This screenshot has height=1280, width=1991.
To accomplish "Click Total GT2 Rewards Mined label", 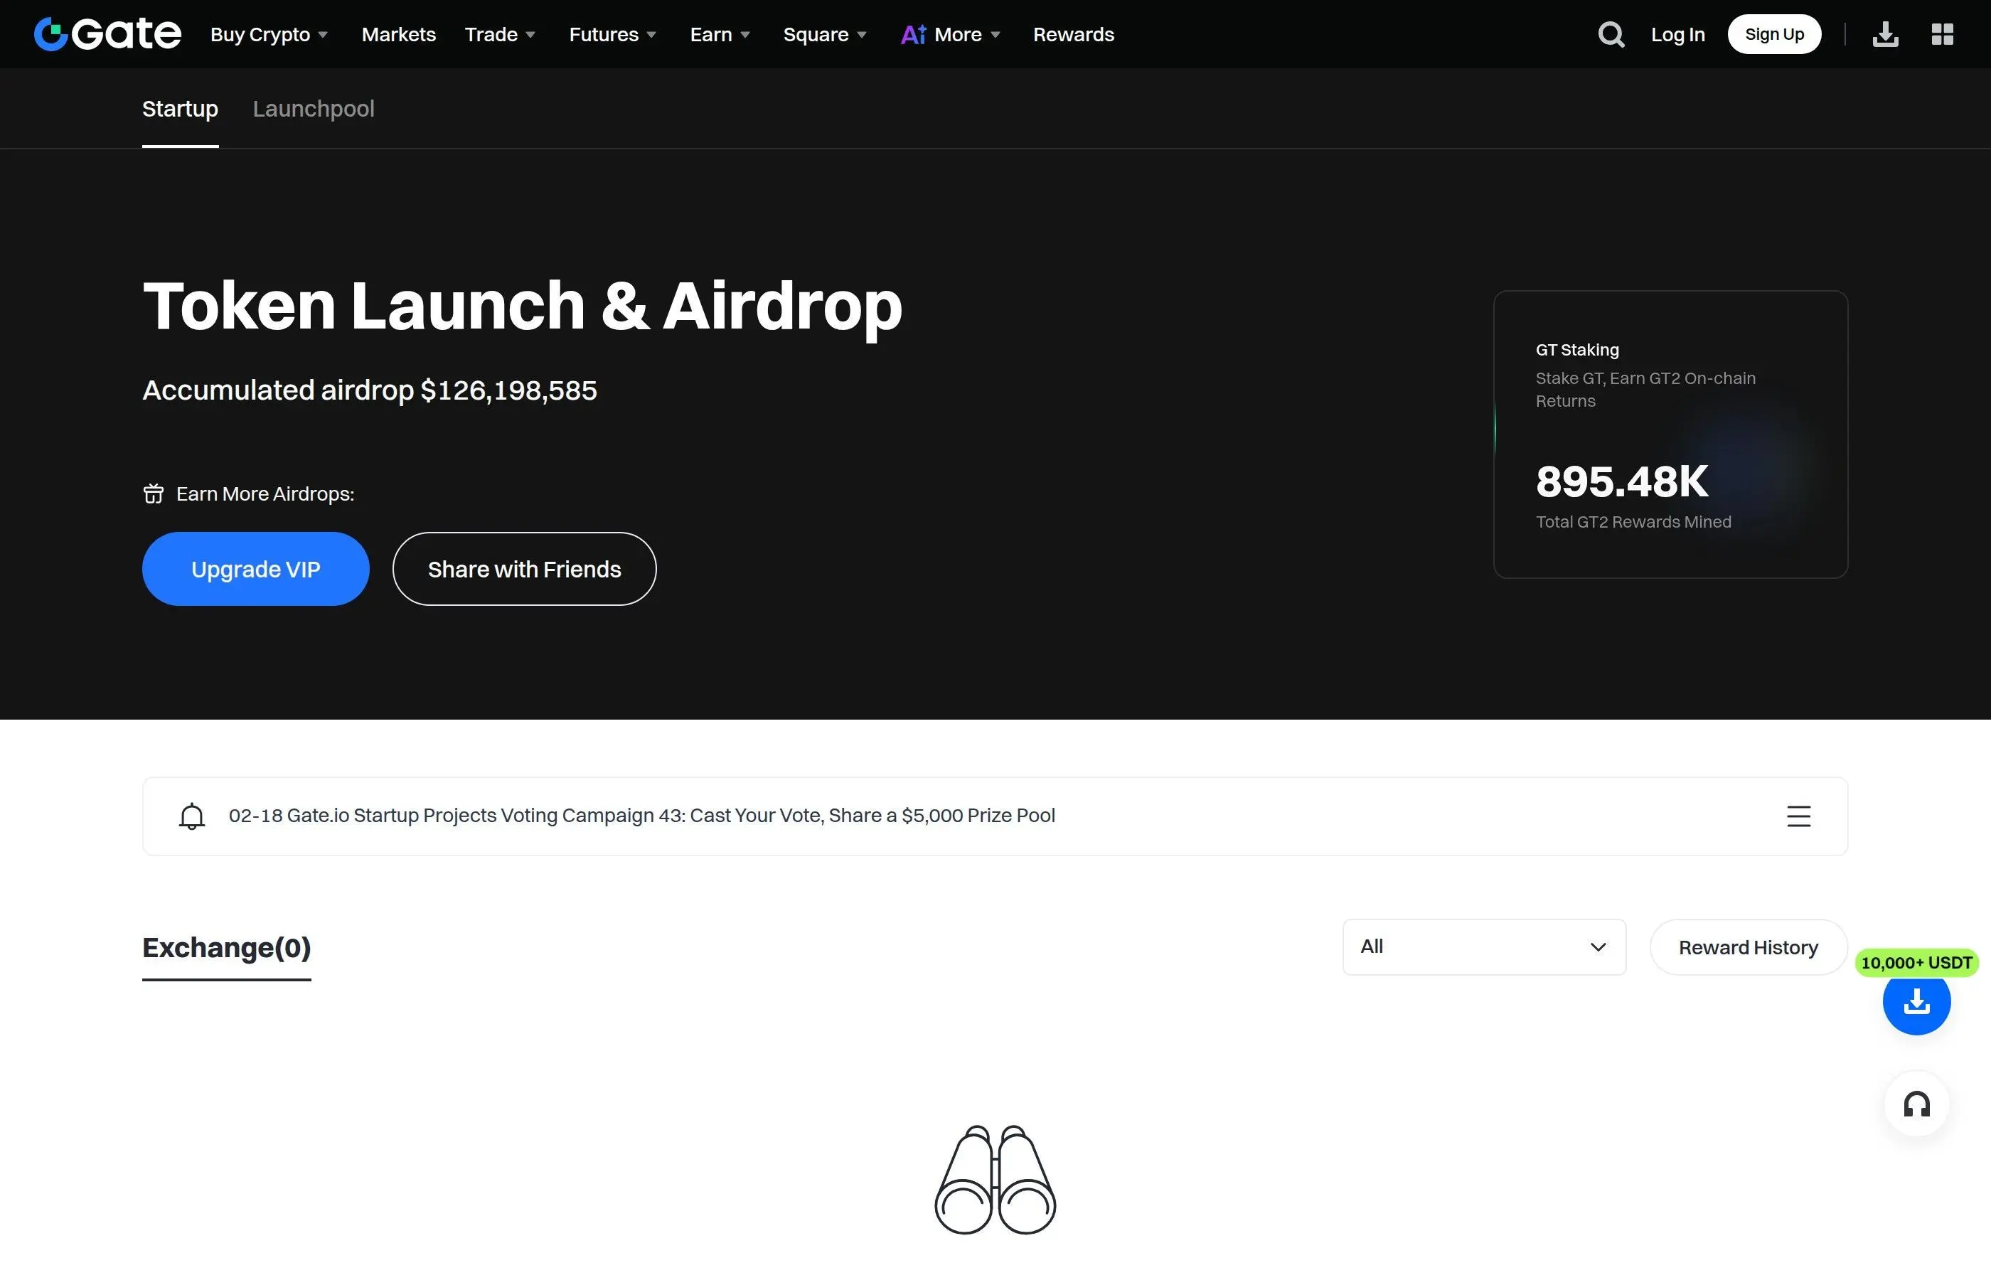I will coord(1633,522).
